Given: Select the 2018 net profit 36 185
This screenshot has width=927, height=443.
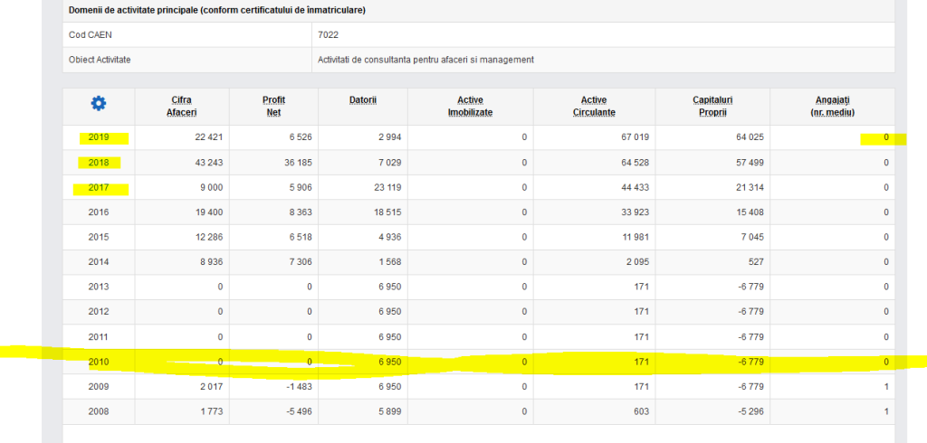Looking at the screenshot, I should tap(292, 163).
